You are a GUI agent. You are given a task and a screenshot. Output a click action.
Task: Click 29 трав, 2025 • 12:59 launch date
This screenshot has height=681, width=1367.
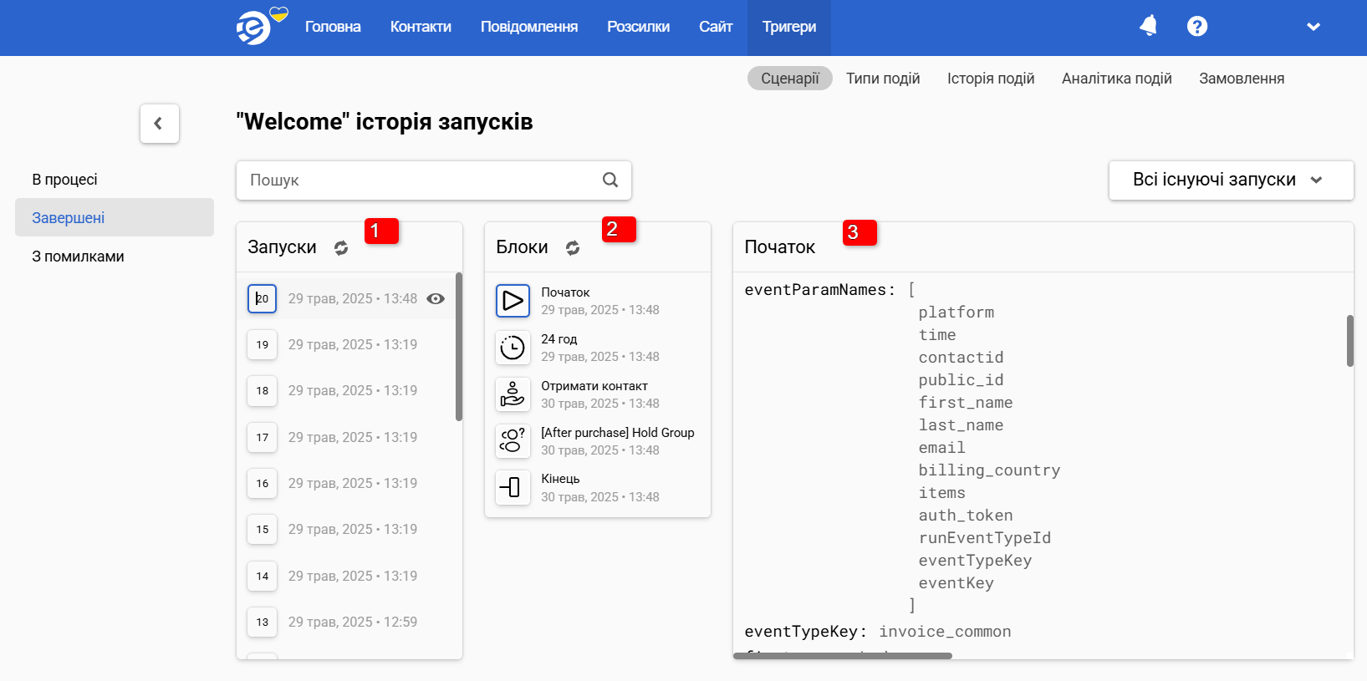(x=353, y=623)
